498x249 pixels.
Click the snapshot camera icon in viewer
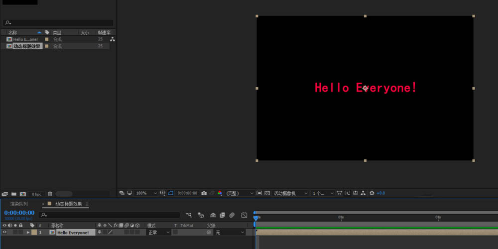(x=203, y=193)
